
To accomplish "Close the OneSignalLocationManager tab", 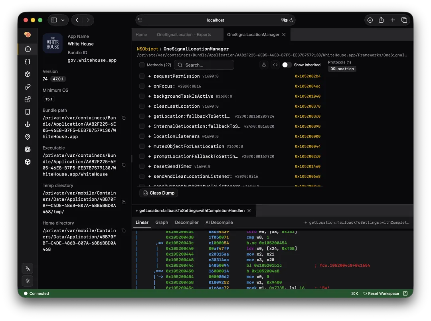I will 284,35.
